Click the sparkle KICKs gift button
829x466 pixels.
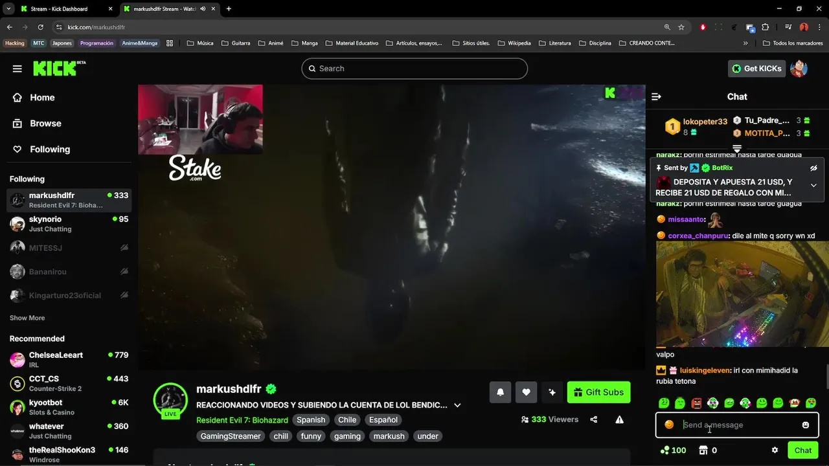552,392
